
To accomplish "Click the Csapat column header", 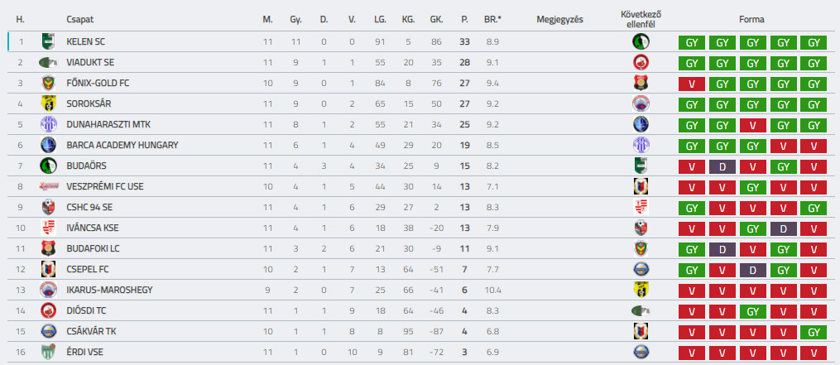I will click(79, 18).
